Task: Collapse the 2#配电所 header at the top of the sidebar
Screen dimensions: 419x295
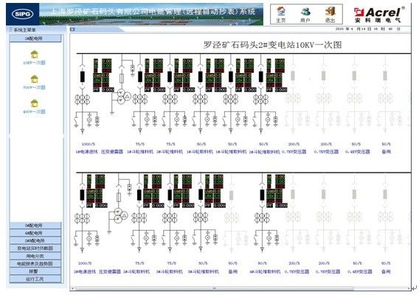Action: (35, 38)
